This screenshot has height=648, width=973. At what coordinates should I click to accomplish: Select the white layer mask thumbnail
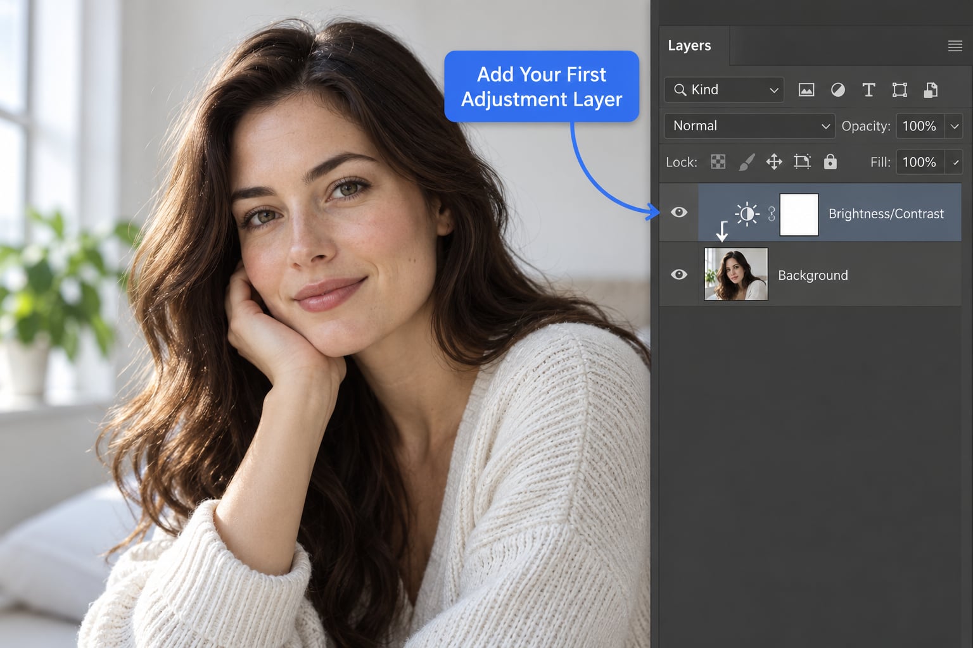(799, 215)
